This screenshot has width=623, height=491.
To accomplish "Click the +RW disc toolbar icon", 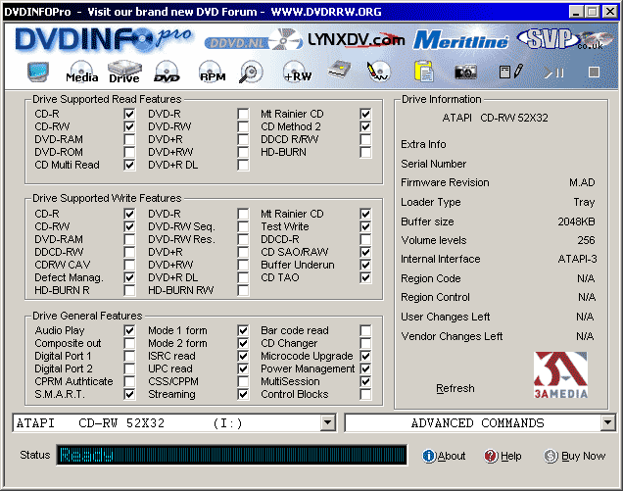I will coord(296,73).
